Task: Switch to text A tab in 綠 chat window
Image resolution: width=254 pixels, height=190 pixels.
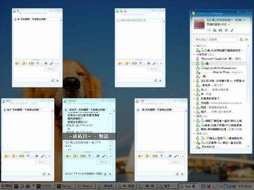Action: click(182, 174)
